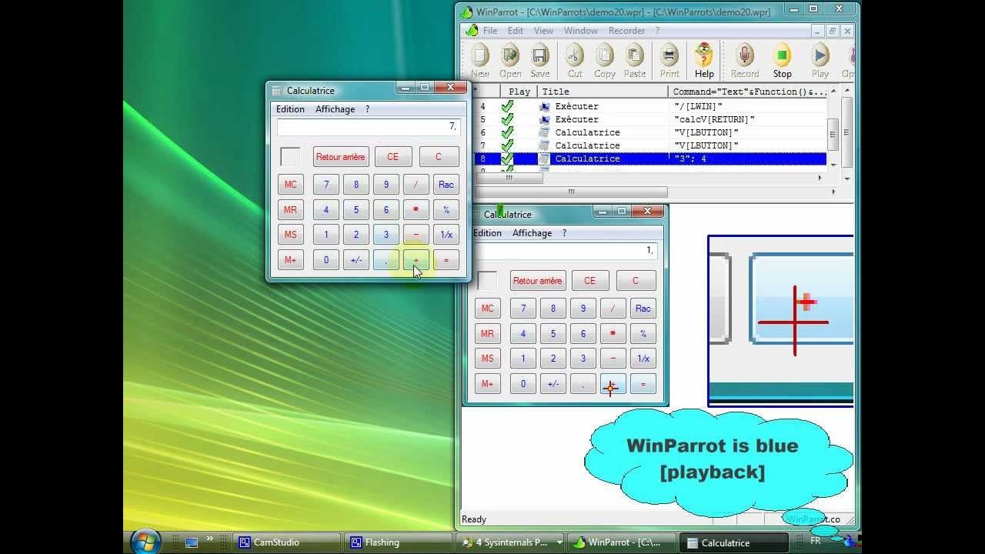Image resolution: width=985 pixels, height=554 pixels.
Task: Click digit 5 on calculator showing 7
Action: coord(356,210)
